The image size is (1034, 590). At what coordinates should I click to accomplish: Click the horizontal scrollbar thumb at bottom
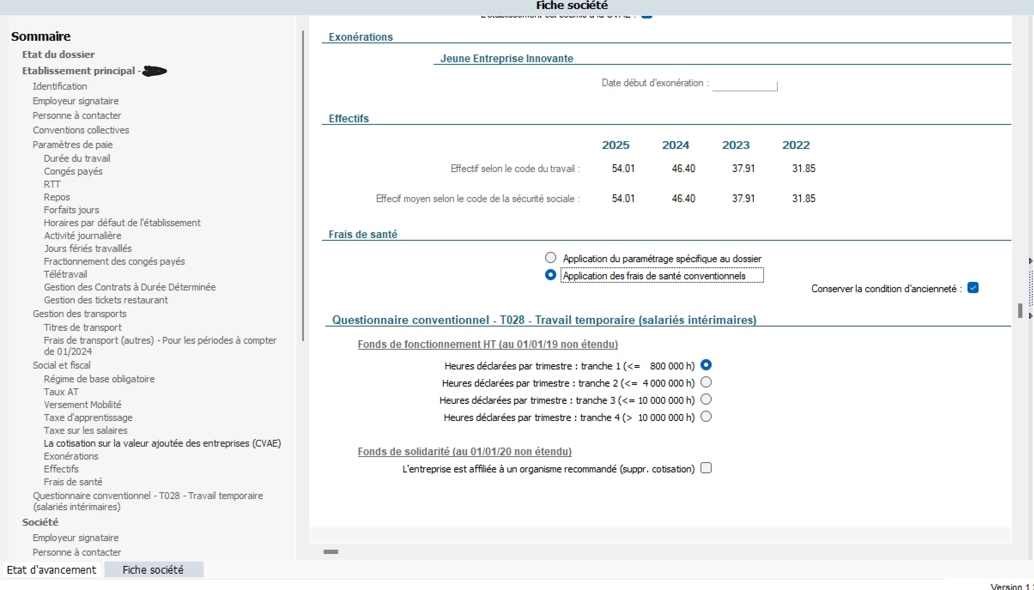tap(331, 552)
